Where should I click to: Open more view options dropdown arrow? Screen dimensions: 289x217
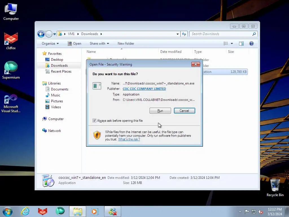232,44
